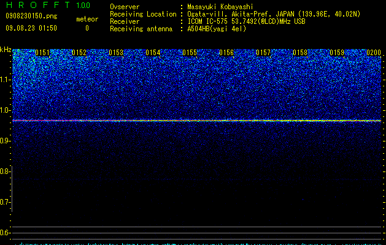This screenshot has height=245, width=386.
Task: Click the A504HB(yagi 4el) antenna text
Action: click(x=217, y=29)
